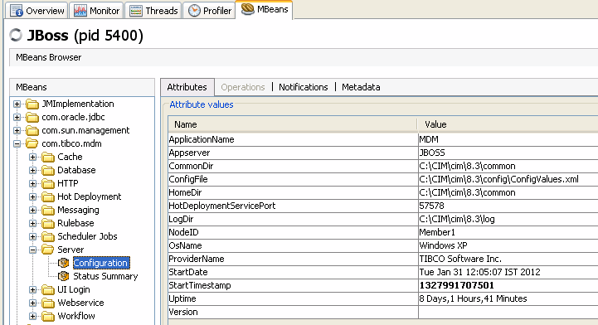The width and height of the screenshot is (598, 325).
Task: Click the Name column header
Action: pos(292,124)
